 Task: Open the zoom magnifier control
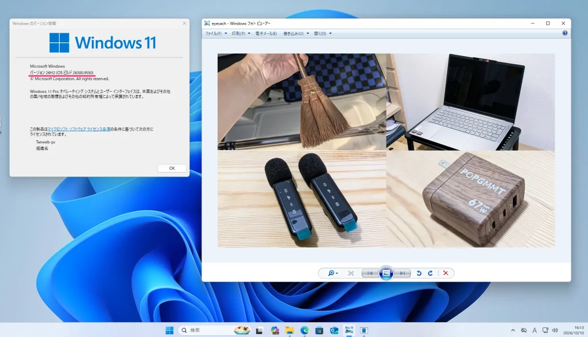click(x=332, y=273)
